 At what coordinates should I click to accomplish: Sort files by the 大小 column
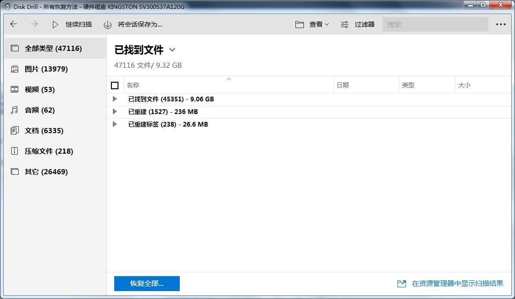click(463, 85)
